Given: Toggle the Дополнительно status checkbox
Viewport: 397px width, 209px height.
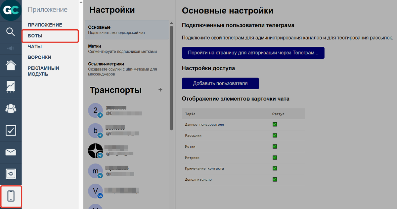Looking at the screenshot, I should pos(275,179).
